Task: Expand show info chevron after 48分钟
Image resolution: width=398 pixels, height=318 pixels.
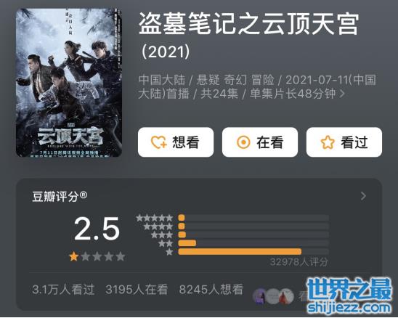Action: [342, 94]
